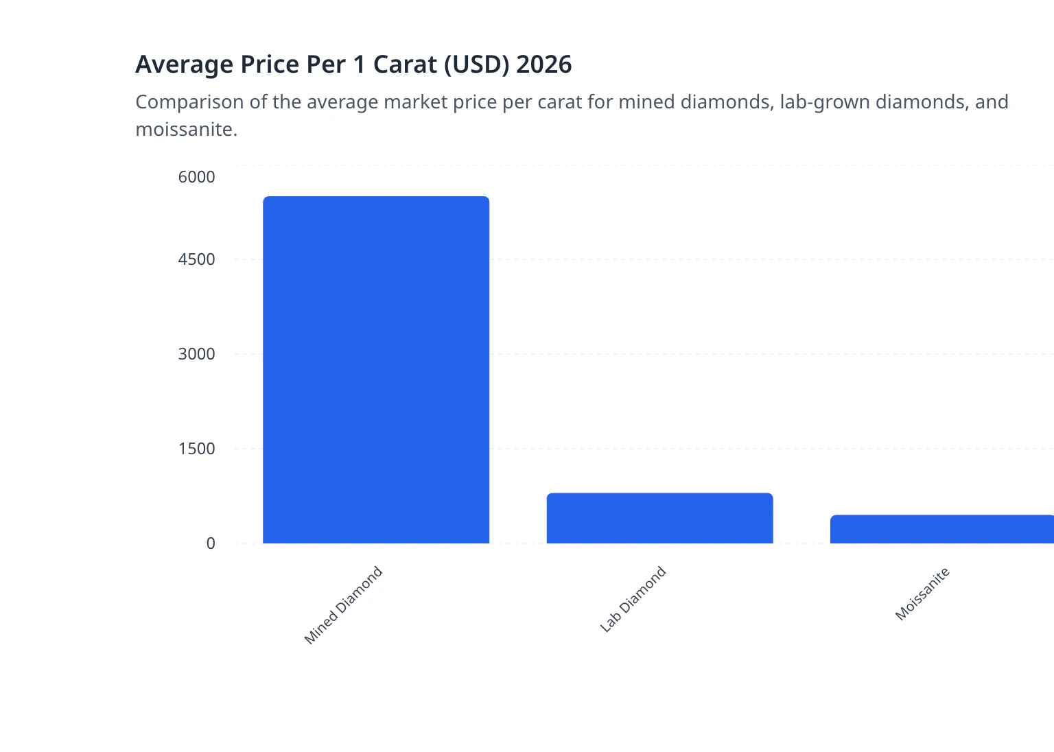The height and width of the screenshot is (752, 1054).
Task: Click the top of the Mined Diamond bar
Action: click(x=376, y=198)
